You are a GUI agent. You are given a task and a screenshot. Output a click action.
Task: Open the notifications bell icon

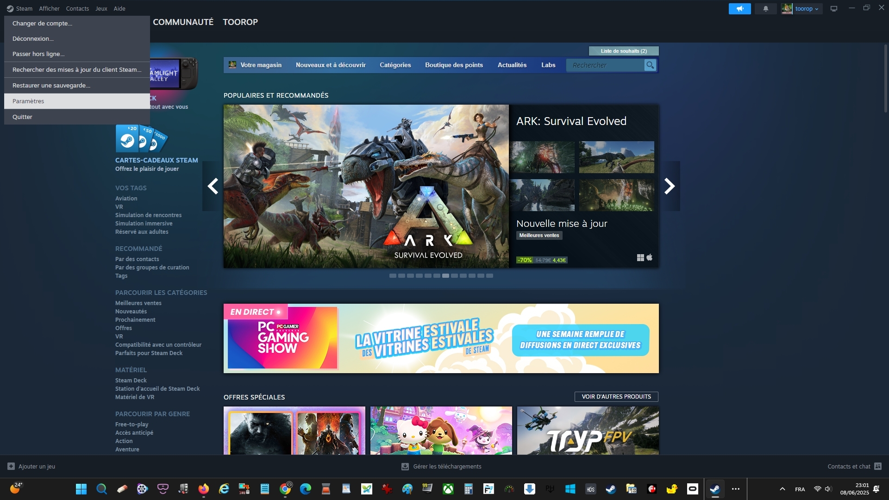point(766,9)
